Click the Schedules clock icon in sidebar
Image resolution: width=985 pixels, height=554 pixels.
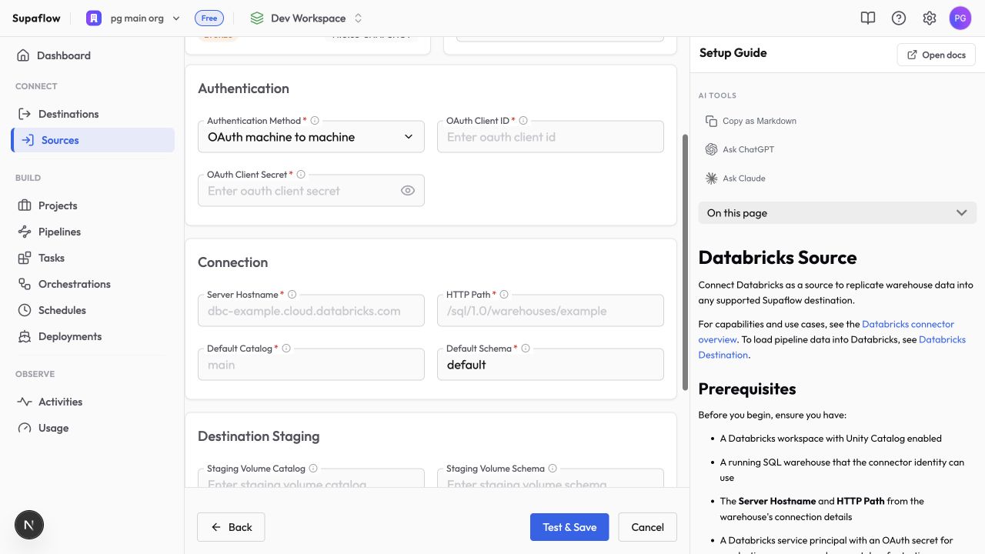(x=25, y=310)
